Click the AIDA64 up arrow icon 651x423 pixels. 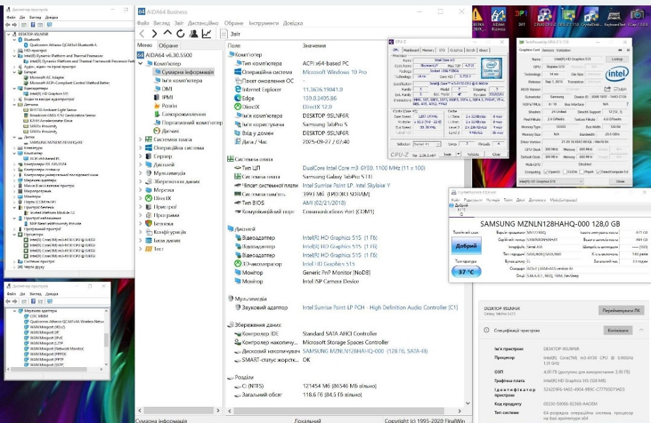coord(167,33)
